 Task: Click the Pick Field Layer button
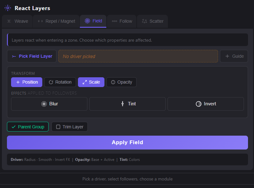(32, 56)
